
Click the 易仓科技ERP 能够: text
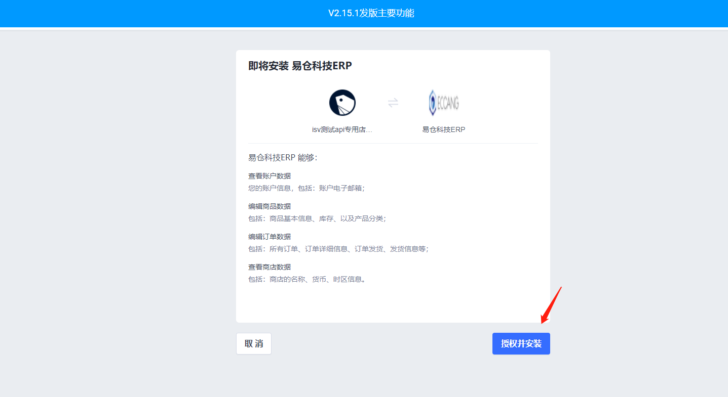click(x=283, y=158)
